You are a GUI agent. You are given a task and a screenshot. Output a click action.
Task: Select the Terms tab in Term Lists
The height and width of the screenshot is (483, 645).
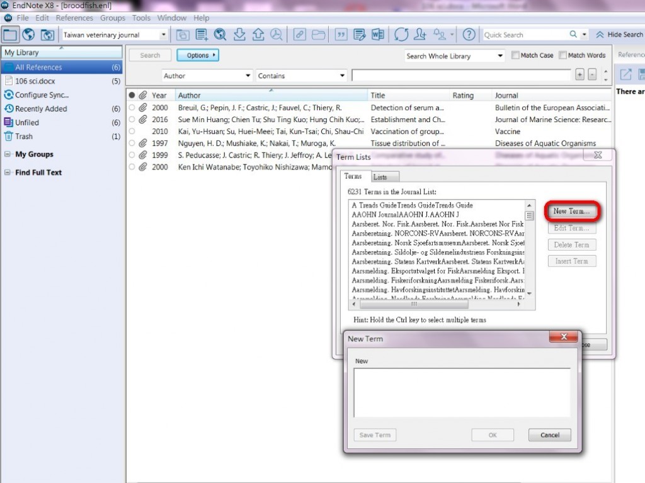[353, 176]
